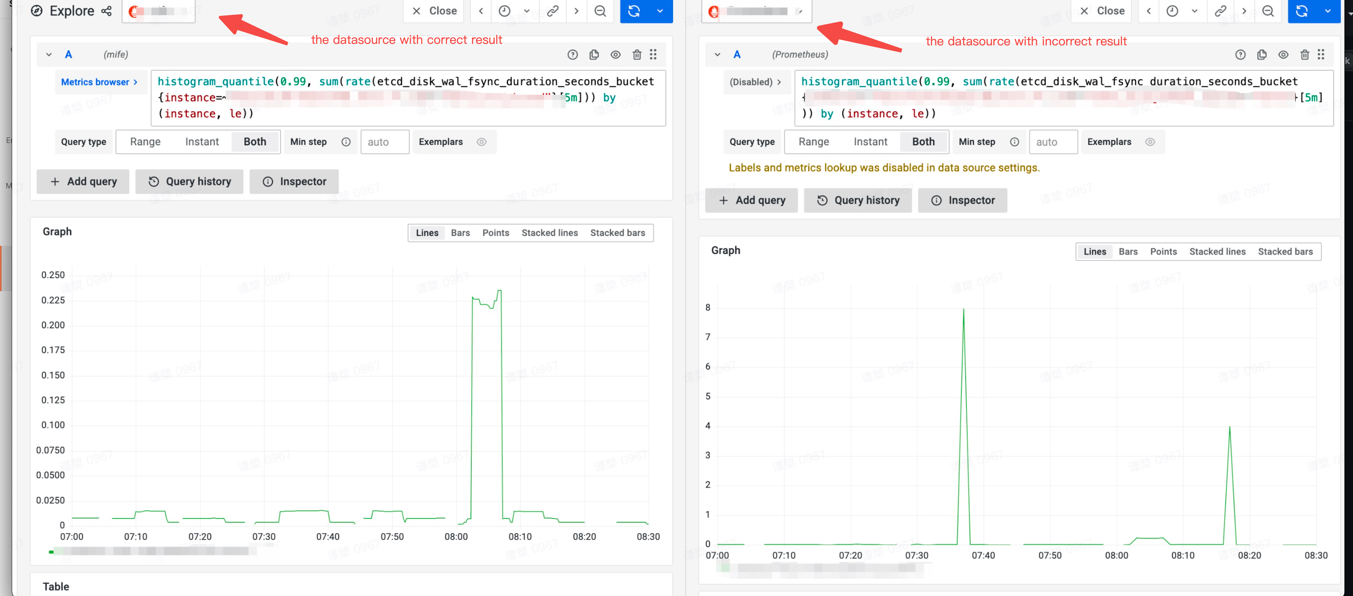Select Instant query type in right pane
Screen dimensions: 1353x596
(870, 142)
